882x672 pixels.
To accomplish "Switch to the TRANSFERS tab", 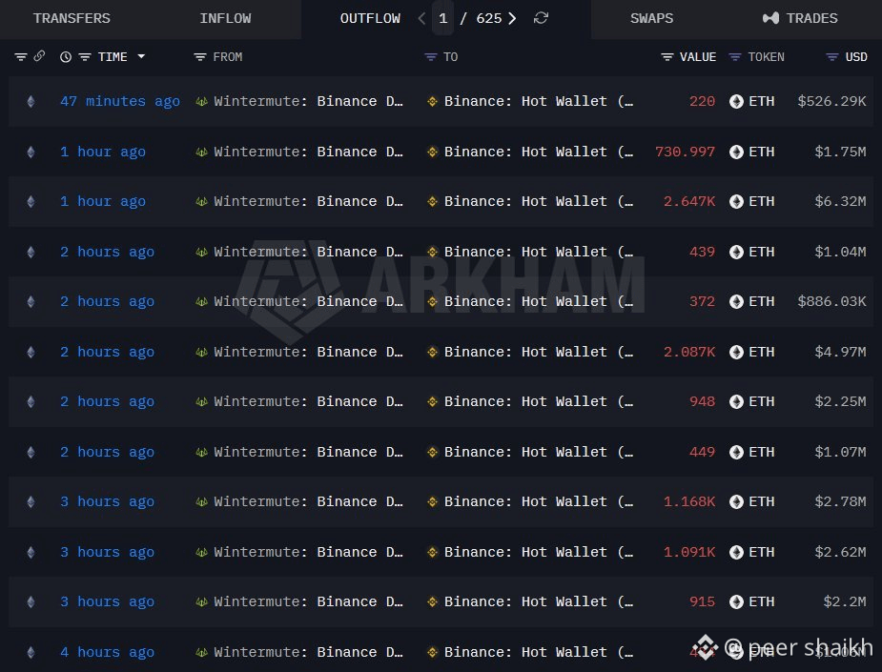I will pos(72,18).
